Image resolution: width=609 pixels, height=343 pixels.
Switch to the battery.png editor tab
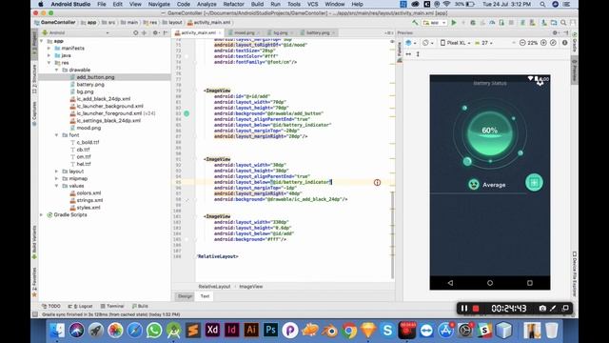318,32
